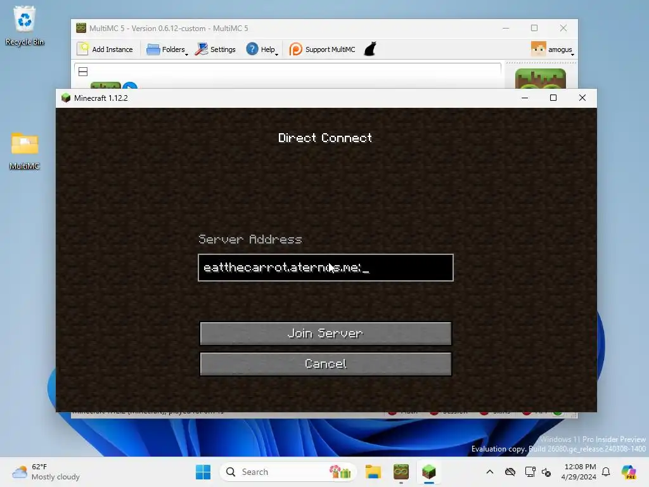Minimize the Minecraft 1.12.2 window
649x487 pixels.
pyautogui.click(x=524, y=98)
